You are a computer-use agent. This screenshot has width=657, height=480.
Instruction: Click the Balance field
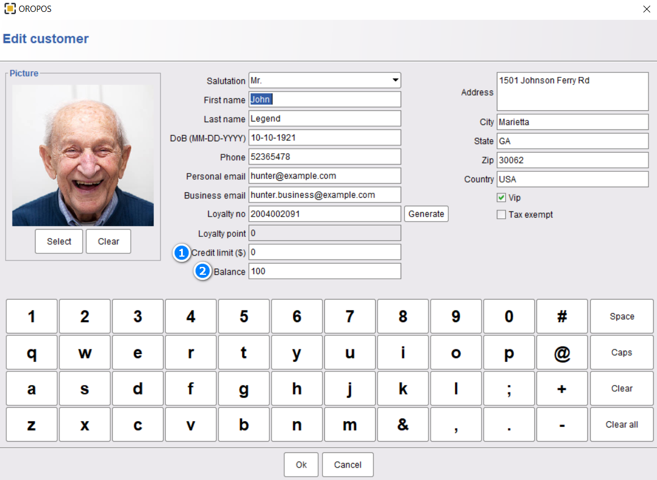[325, 271]
